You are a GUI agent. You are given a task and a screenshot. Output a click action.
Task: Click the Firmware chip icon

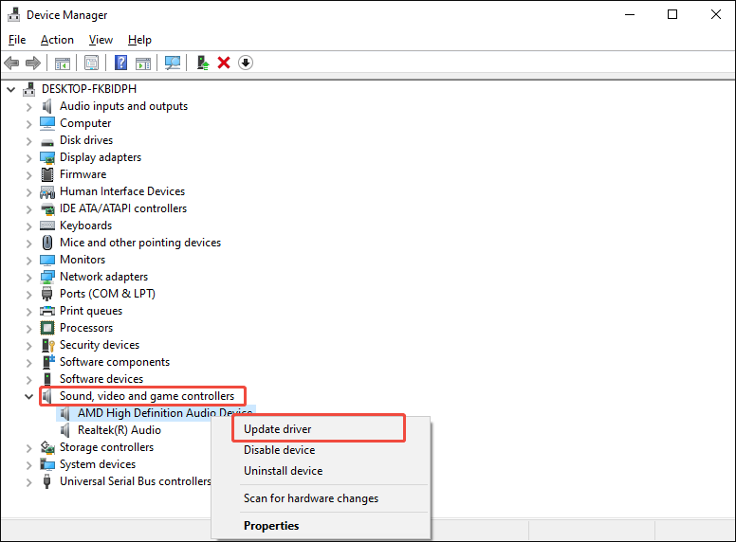(47, 174)
